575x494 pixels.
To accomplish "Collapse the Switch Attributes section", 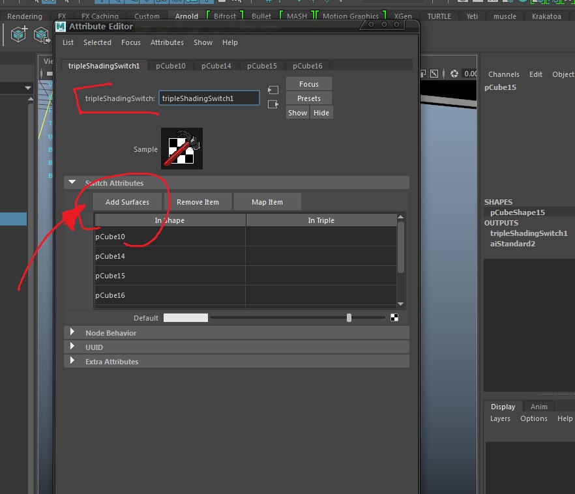I will click(x=72, y=182).
